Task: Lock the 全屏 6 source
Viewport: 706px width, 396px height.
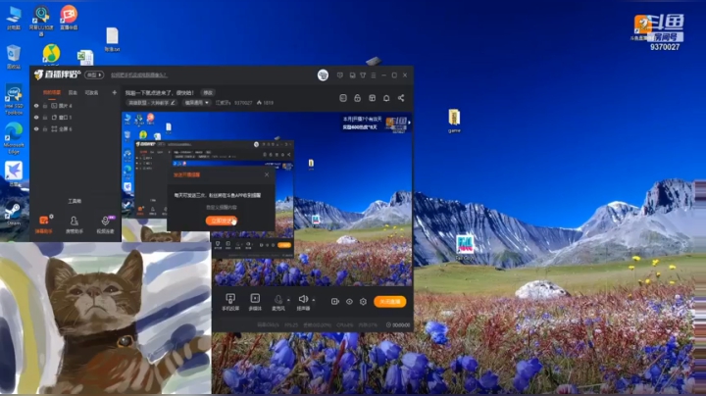Action: click(45, 129)
